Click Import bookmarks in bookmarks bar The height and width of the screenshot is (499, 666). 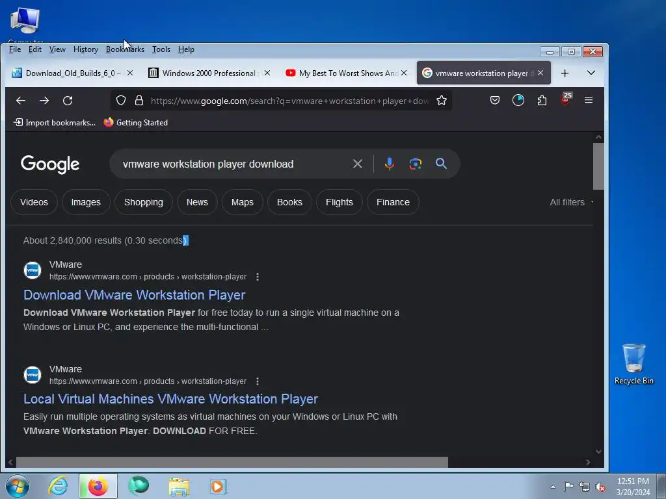(55, 123)
